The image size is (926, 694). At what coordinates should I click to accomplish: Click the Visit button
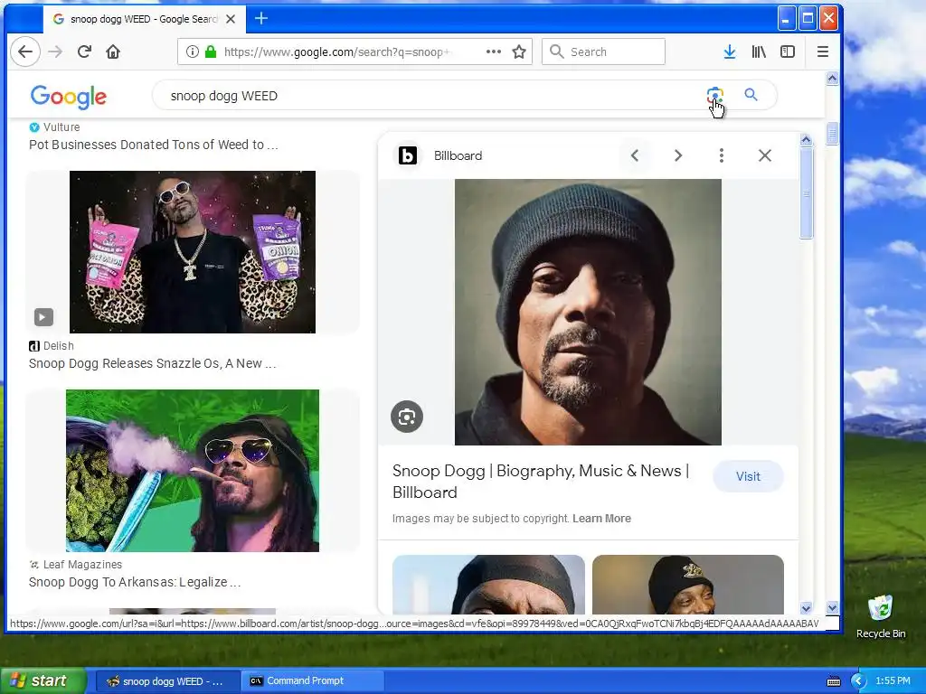tap(748, 476)
